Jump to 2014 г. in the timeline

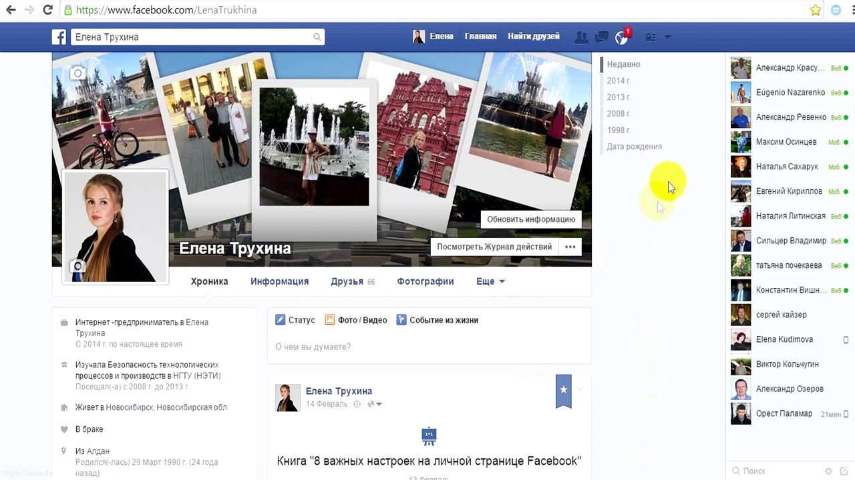coord(619,81)
